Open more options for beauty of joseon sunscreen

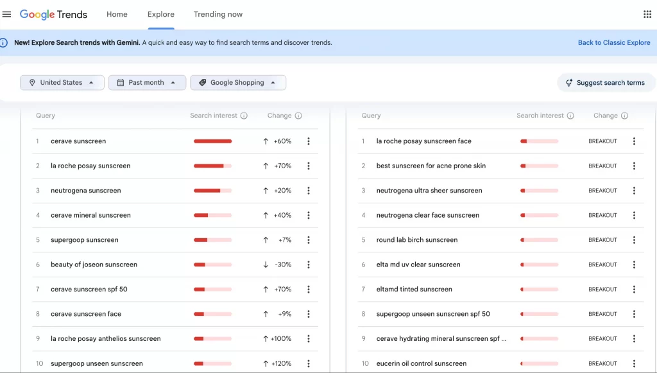[309, 265]
